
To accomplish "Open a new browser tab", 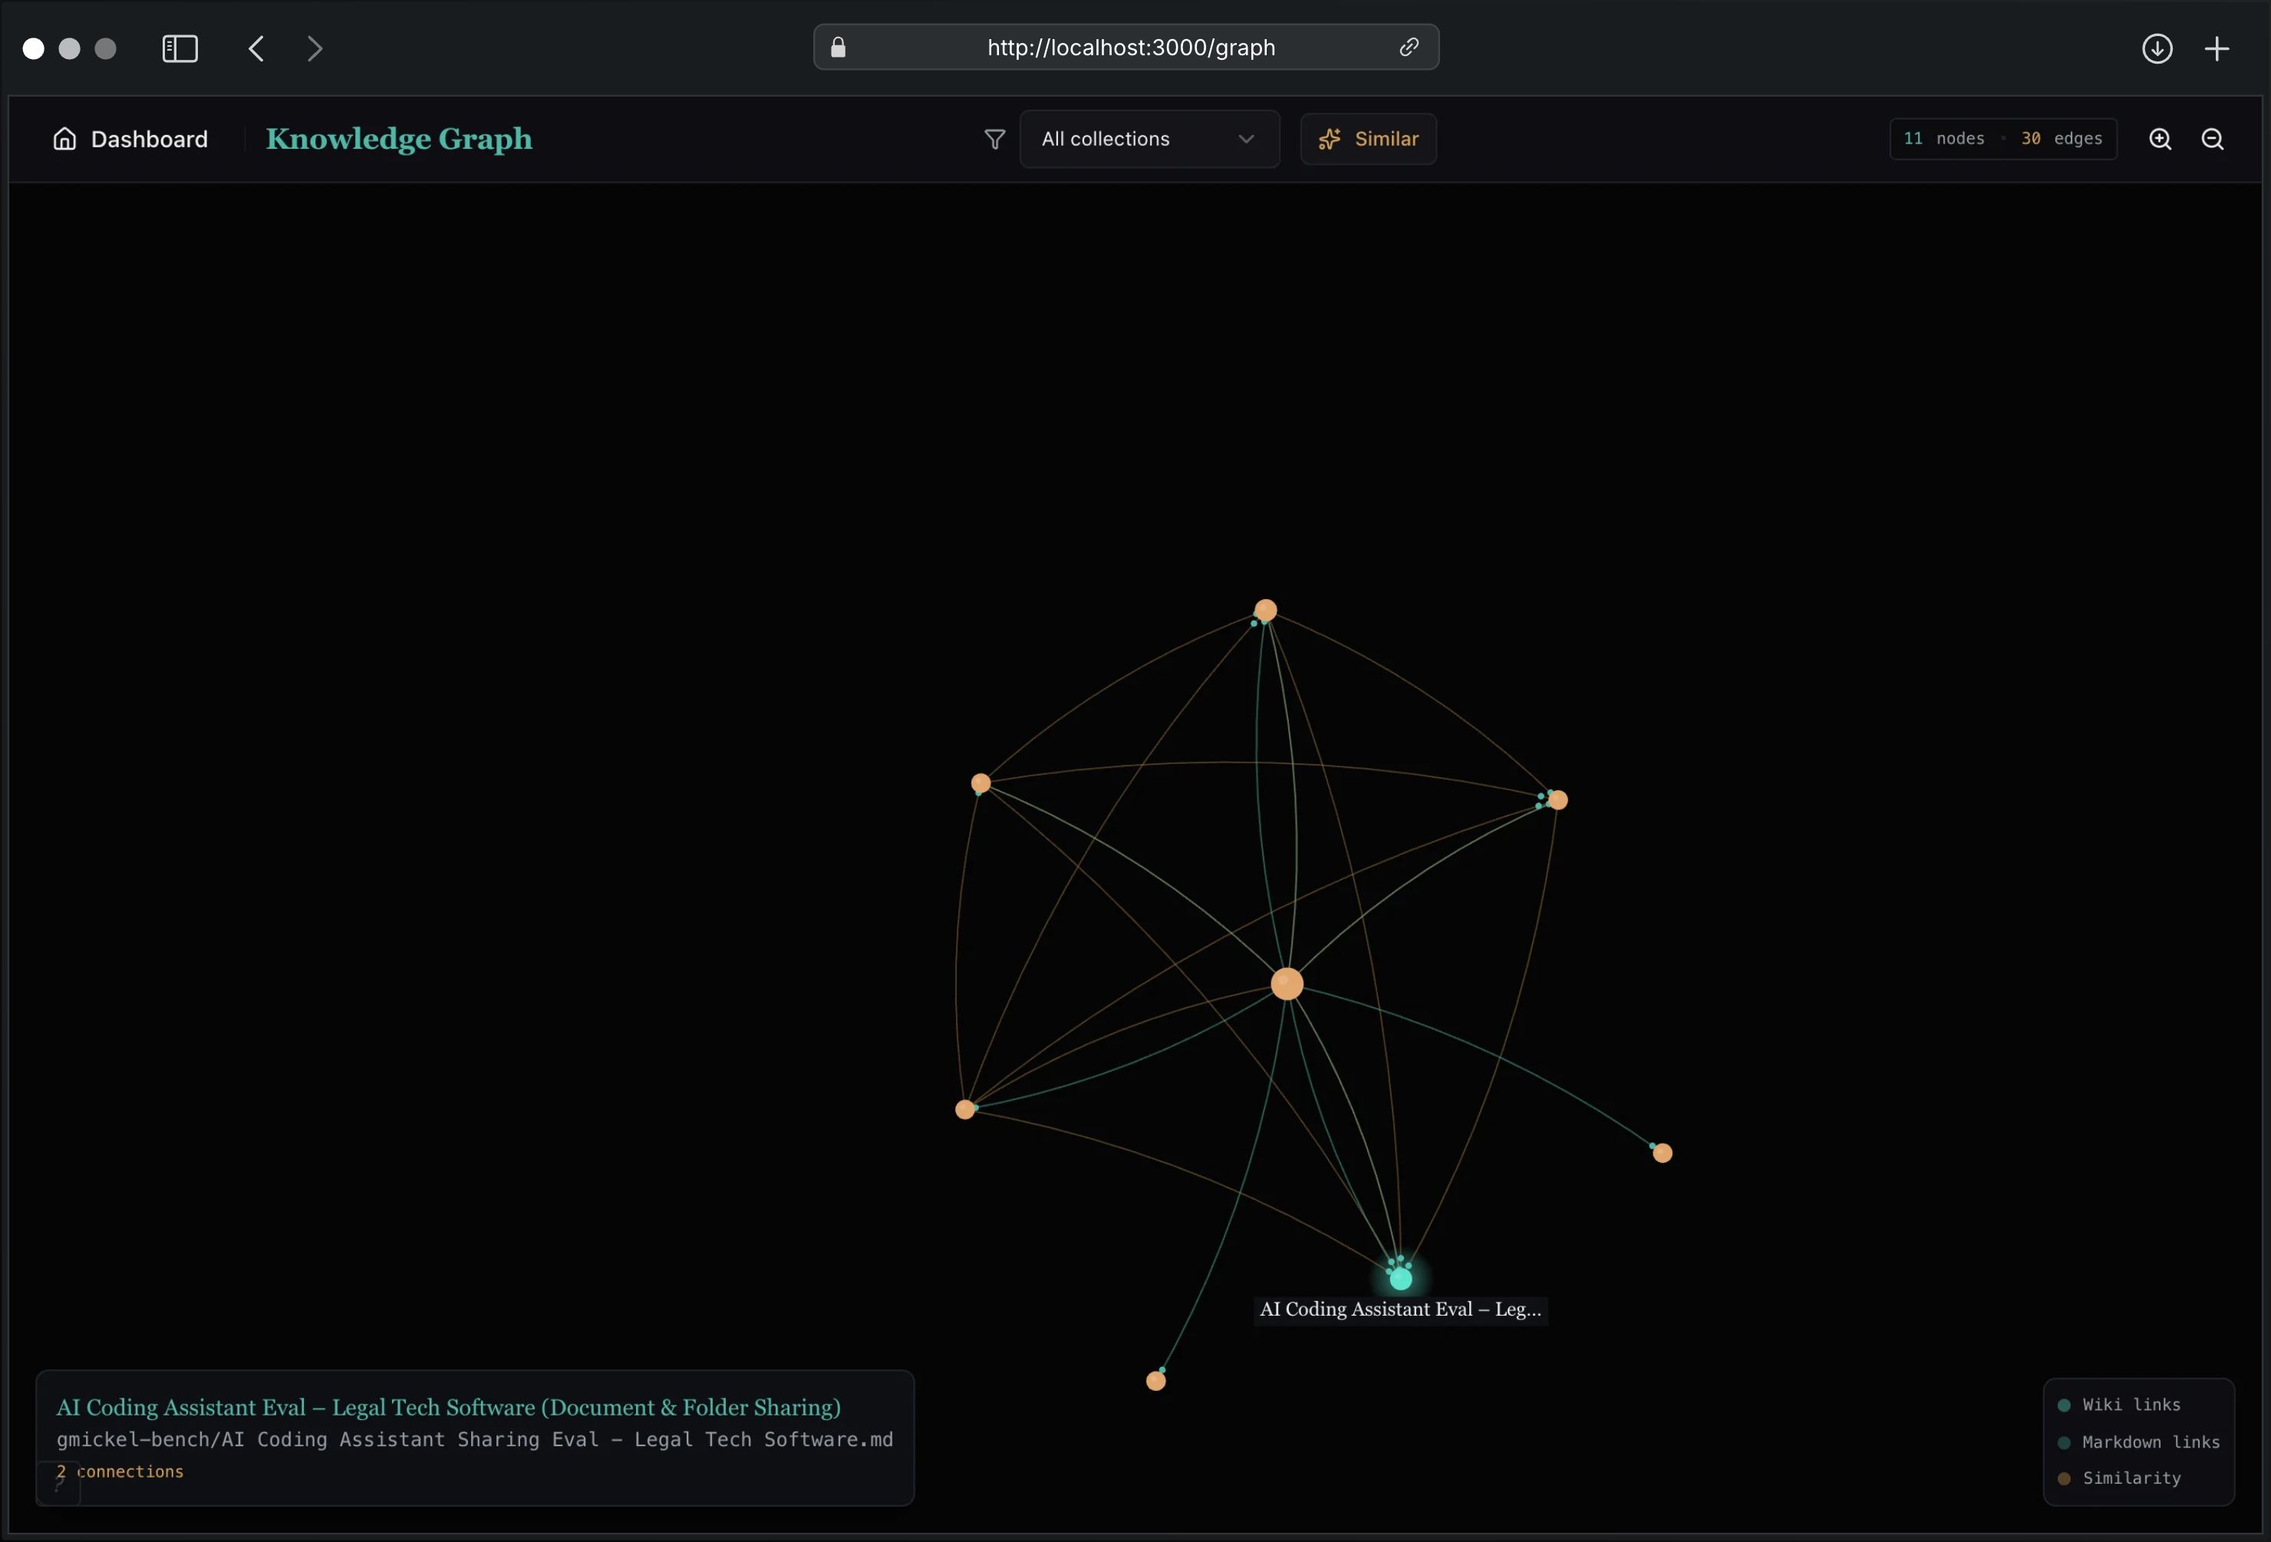I will (x=2217, y=48).
